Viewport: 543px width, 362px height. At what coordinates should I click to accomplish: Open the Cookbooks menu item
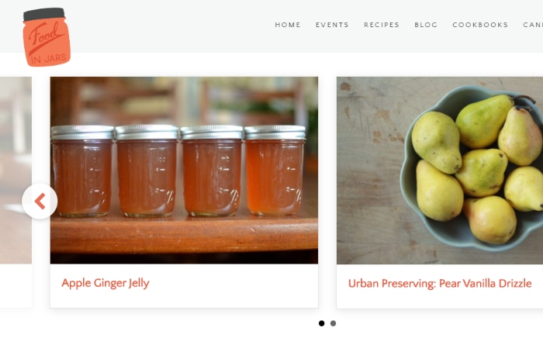[x=480, y=25]
